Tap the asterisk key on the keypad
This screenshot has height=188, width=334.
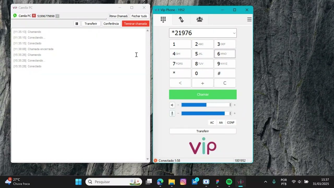click(x=180, y=73)
